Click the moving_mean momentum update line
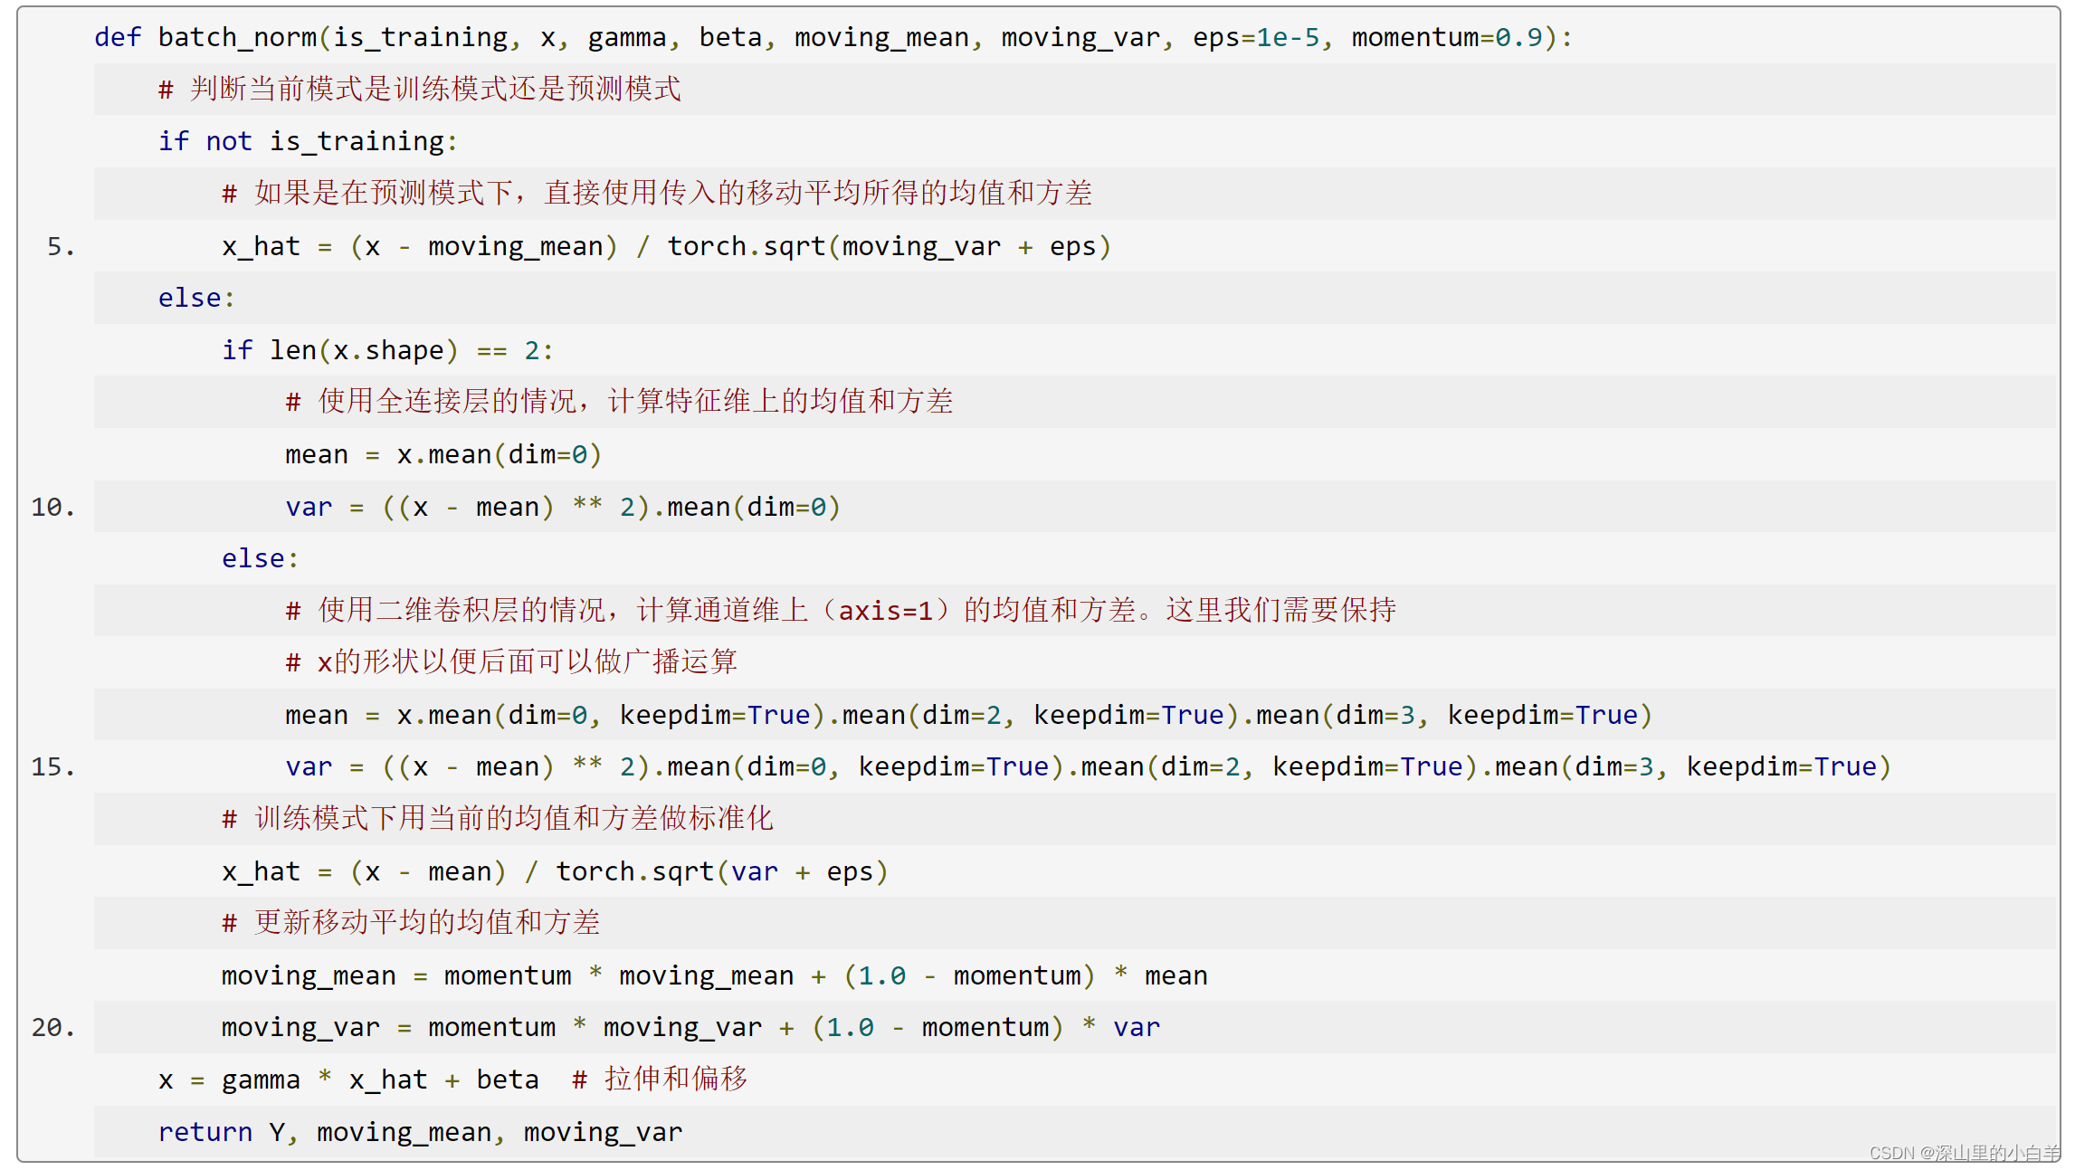The width and height of the screenshot is (2075, 1170). click(713, 975)
